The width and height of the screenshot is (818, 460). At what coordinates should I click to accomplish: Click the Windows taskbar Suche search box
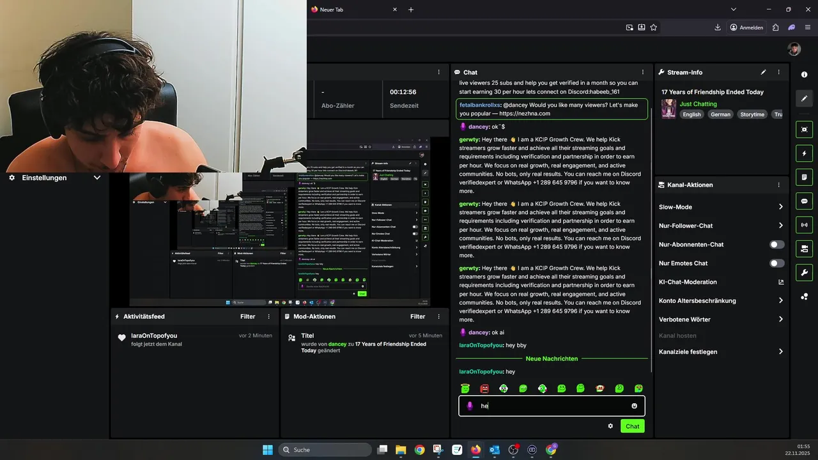tap(325, 450)
